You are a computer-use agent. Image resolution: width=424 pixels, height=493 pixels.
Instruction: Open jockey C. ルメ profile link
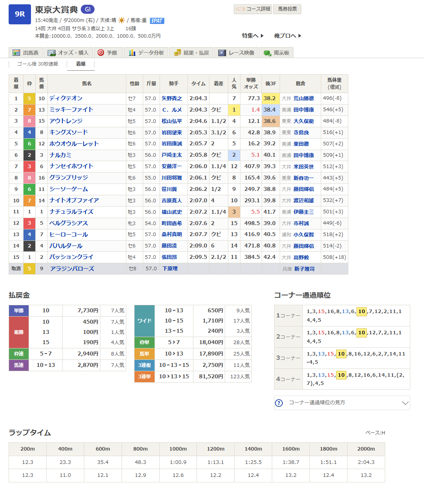172,110
